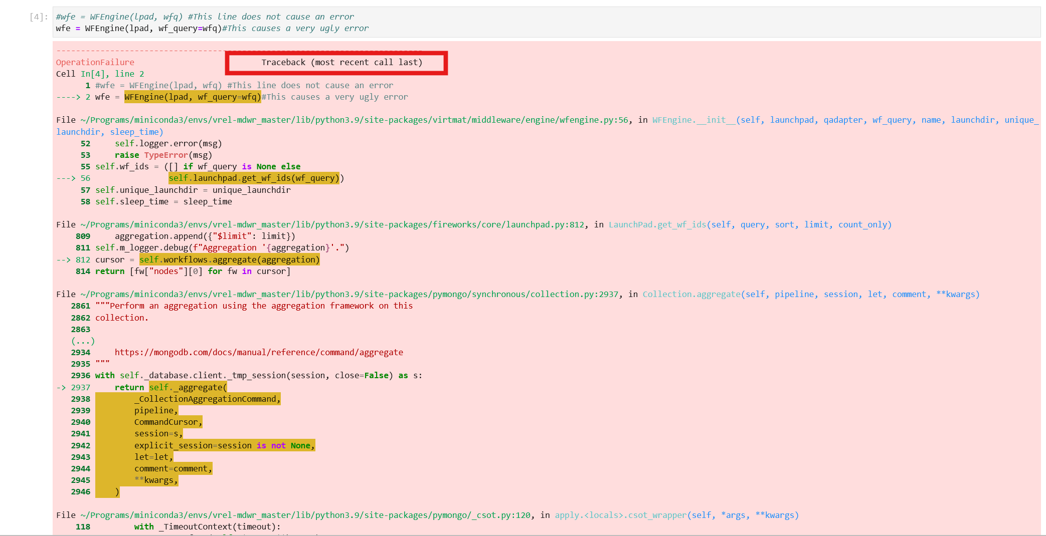Click line 52 'self.logger.error(msg)'
This screenshot has height=536, width=1046.
click(168, 143)
